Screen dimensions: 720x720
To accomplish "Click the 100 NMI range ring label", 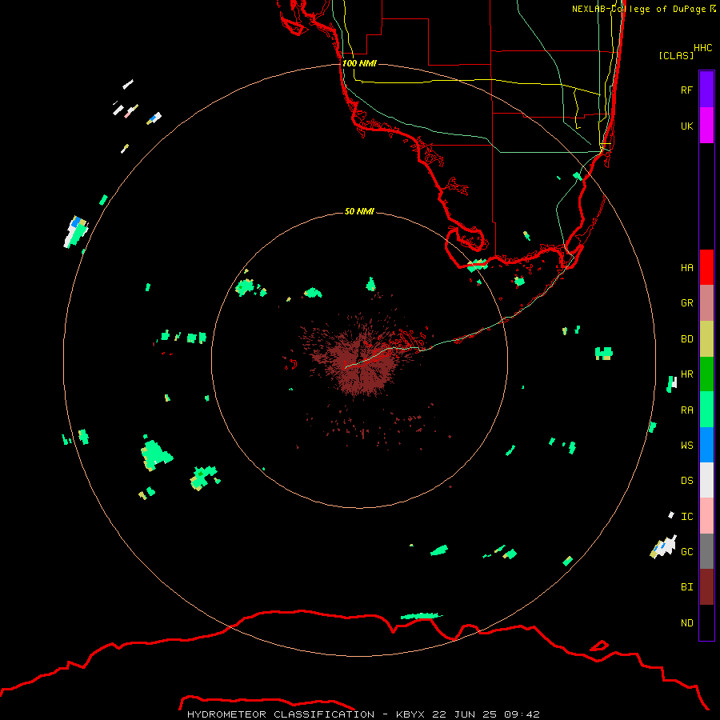I will pos(359,63).
